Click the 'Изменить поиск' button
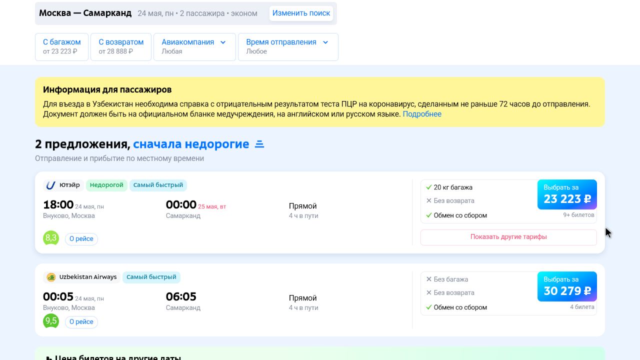 301,13
